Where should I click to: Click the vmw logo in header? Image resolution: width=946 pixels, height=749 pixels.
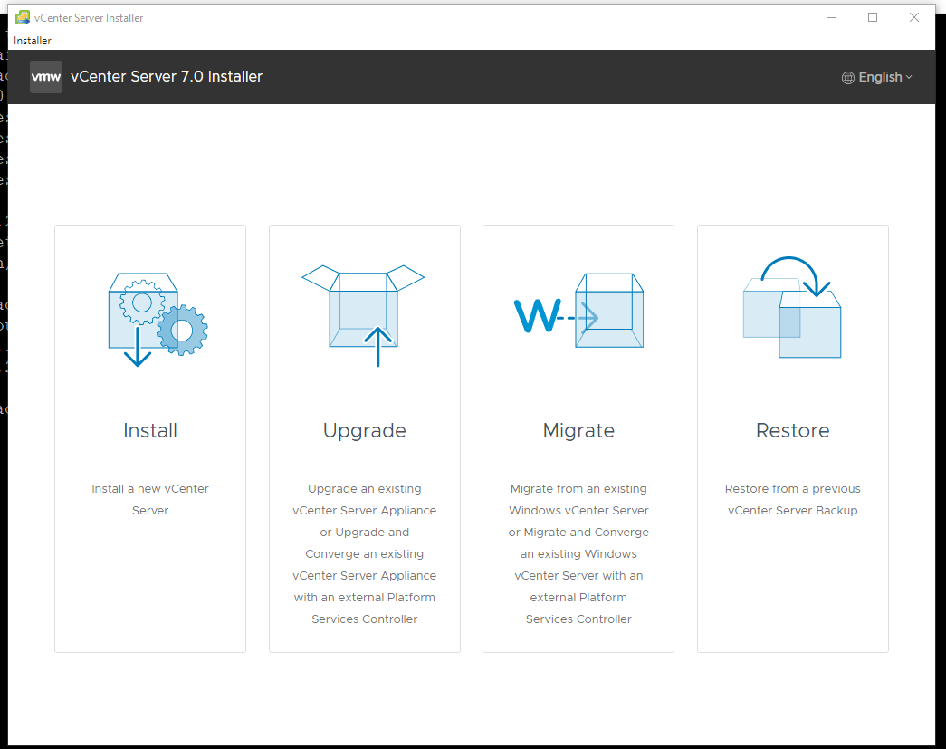point(46,77)
